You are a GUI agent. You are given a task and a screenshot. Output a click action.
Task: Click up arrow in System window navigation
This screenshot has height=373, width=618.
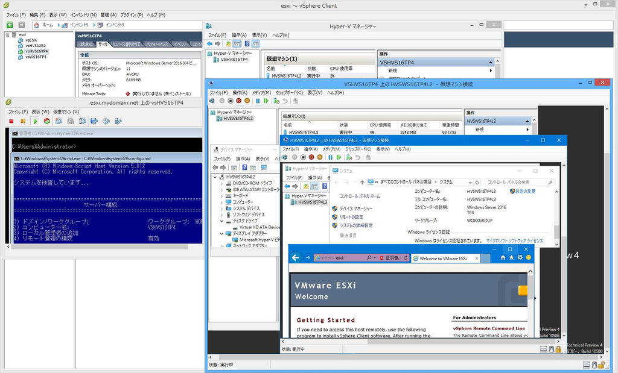tap(362, 183)
